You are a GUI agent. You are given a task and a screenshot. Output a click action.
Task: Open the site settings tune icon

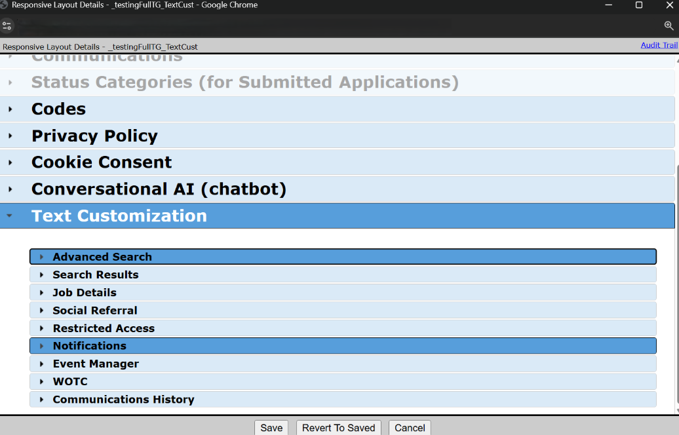[7, 26]
